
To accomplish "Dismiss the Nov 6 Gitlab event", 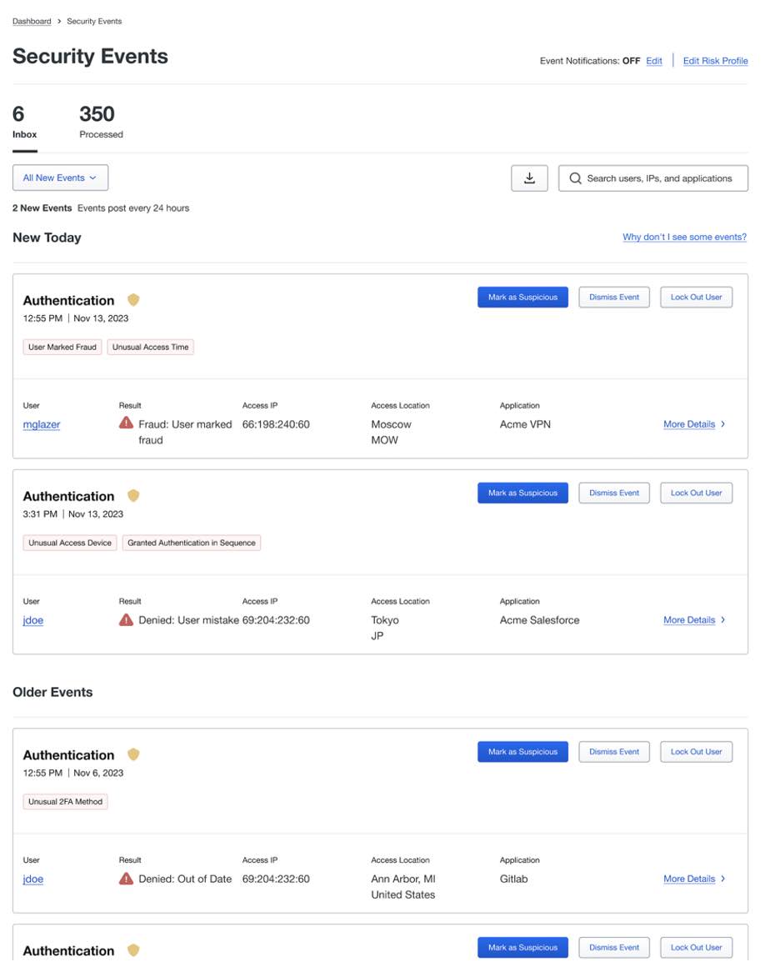I will click(614, 752).
